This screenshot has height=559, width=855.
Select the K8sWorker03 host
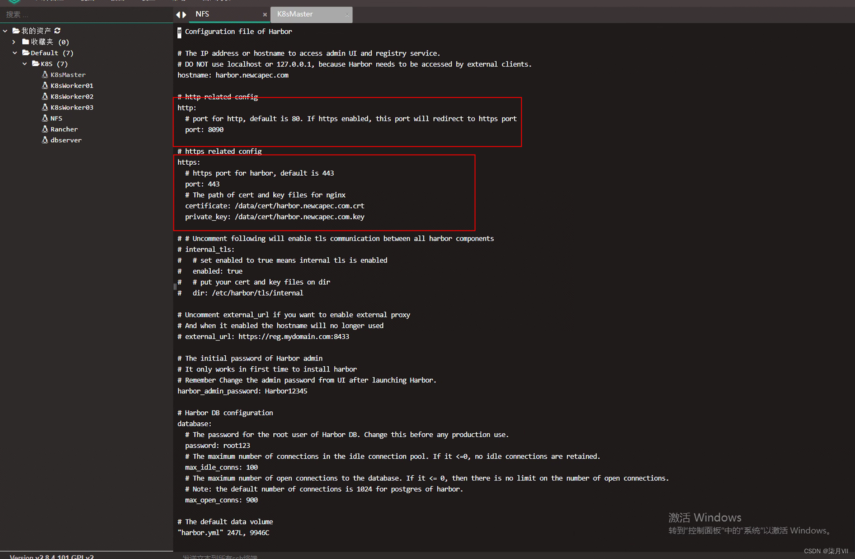click(72, 108)
